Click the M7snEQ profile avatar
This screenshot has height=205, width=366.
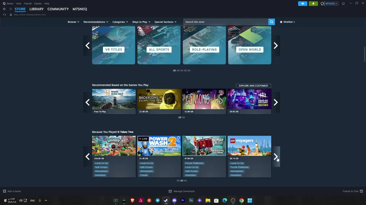coord(322,3)
